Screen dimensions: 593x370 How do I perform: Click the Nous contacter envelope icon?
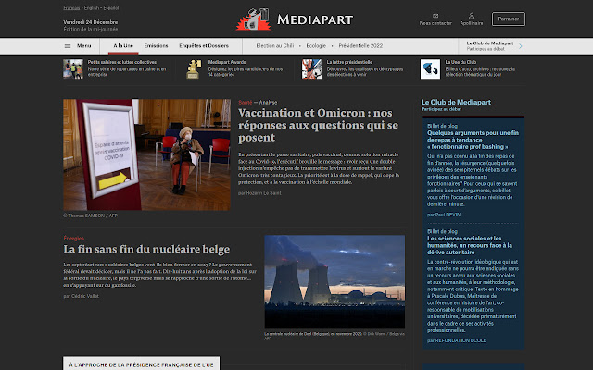click(435, 16)
